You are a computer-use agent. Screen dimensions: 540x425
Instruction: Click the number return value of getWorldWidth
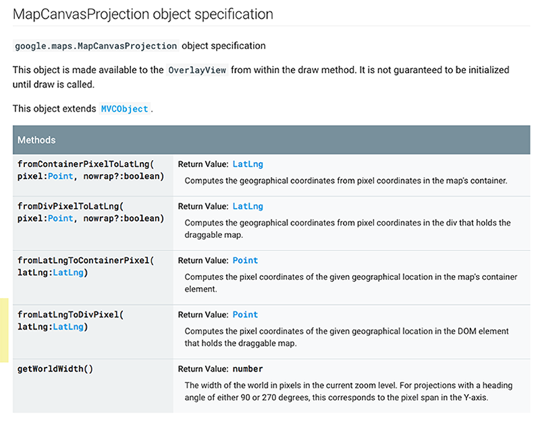click(x=248, y=369)
